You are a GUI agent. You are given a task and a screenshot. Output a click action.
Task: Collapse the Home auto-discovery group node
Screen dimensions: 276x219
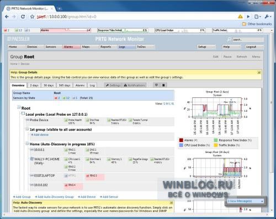coord(27,144)
